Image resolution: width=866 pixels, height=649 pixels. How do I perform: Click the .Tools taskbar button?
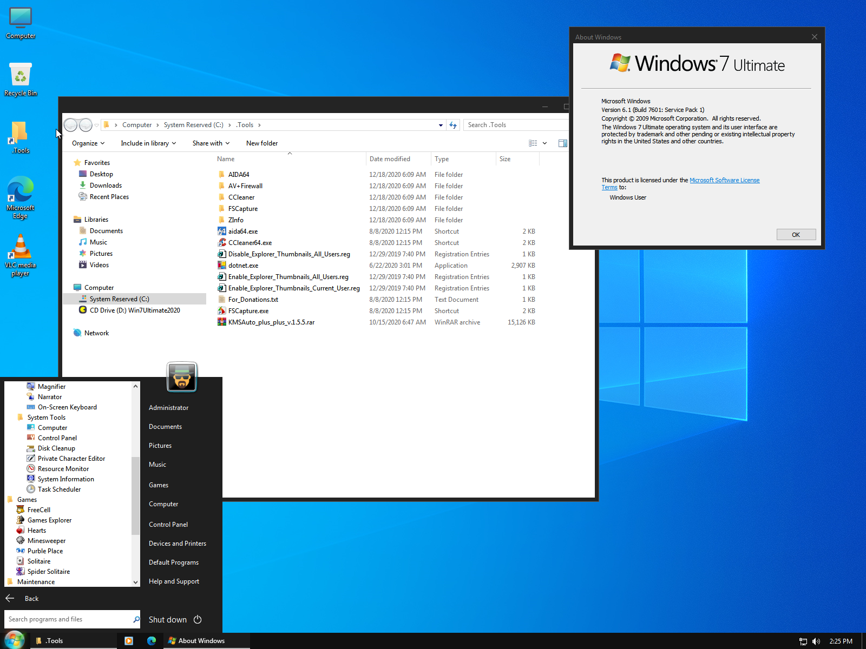click(54, 640)
